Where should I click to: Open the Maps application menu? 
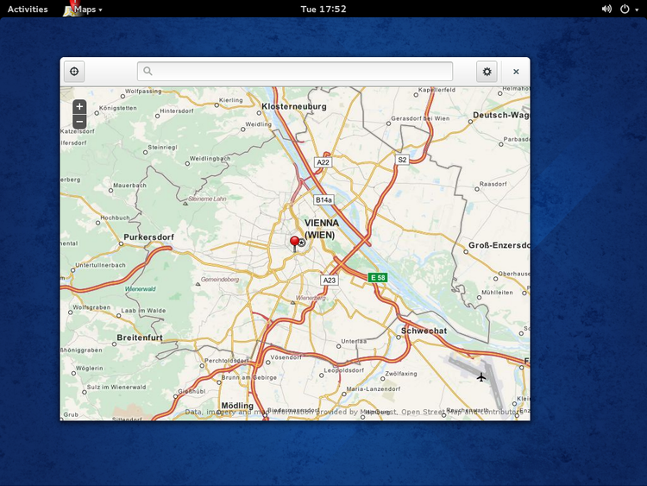click(84, 9)
